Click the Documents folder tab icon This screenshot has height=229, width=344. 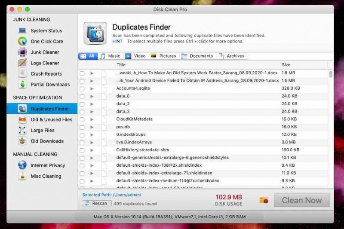(184, 56)
